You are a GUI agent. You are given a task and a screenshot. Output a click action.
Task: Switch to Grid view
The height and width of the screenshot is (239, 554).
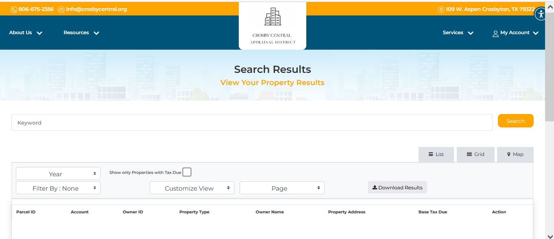(x=475, y=154)
